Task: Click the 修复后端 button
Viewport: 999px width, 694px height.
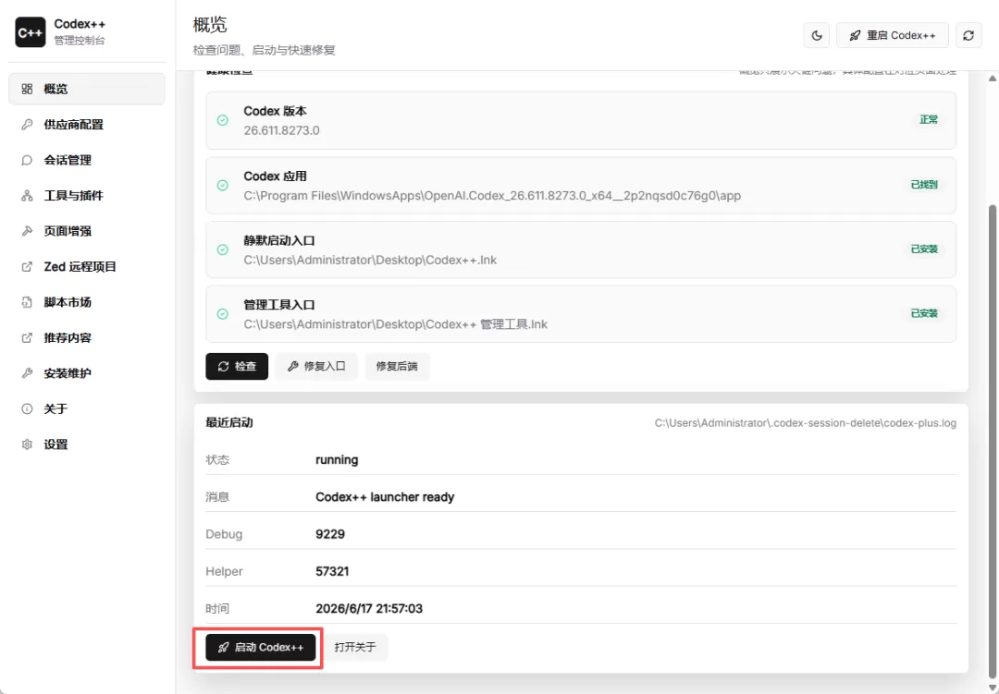Action: pos(398,366)
